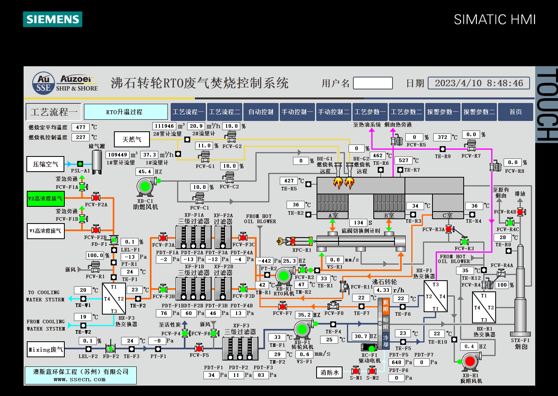
Task: Select the 底阀切换倒计时 value 134
Action: click(x=359, y=222)
